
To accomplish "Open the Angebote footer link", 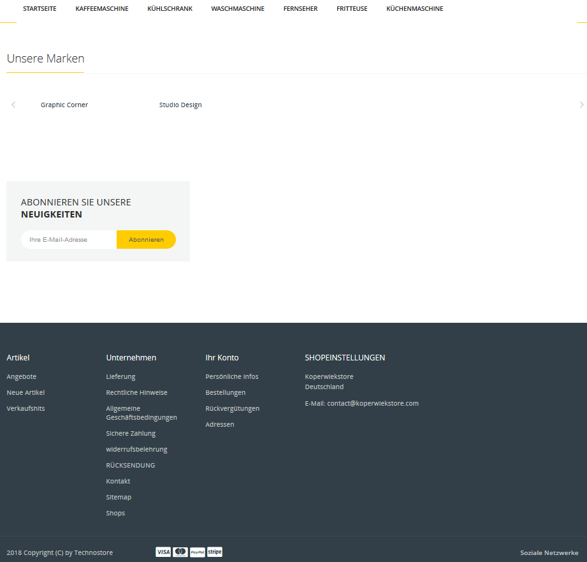I will tap(21, 376).
